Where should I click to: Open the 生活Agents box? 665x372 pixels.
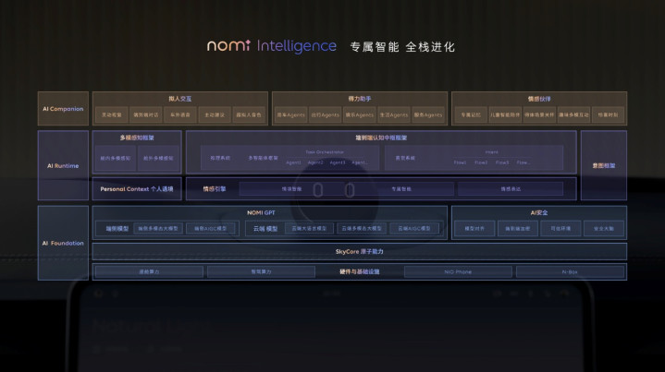pos(396,115)
